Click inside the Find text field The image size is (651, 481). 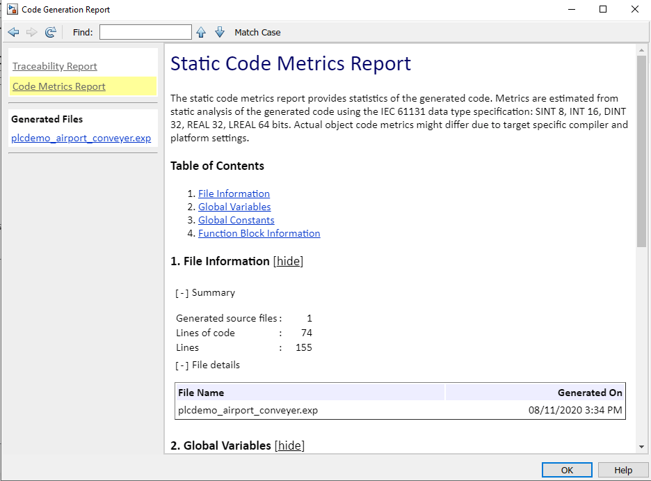(145, 32)
